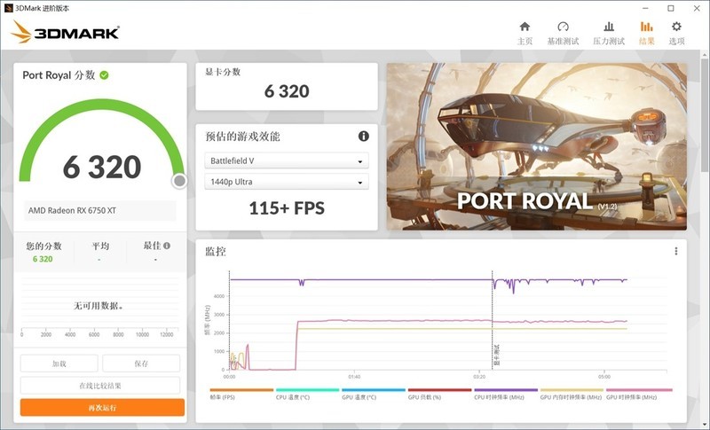Viewport: 710px width, 430px height.
Task: Click the 加载 load button
Action: point(59,364)
